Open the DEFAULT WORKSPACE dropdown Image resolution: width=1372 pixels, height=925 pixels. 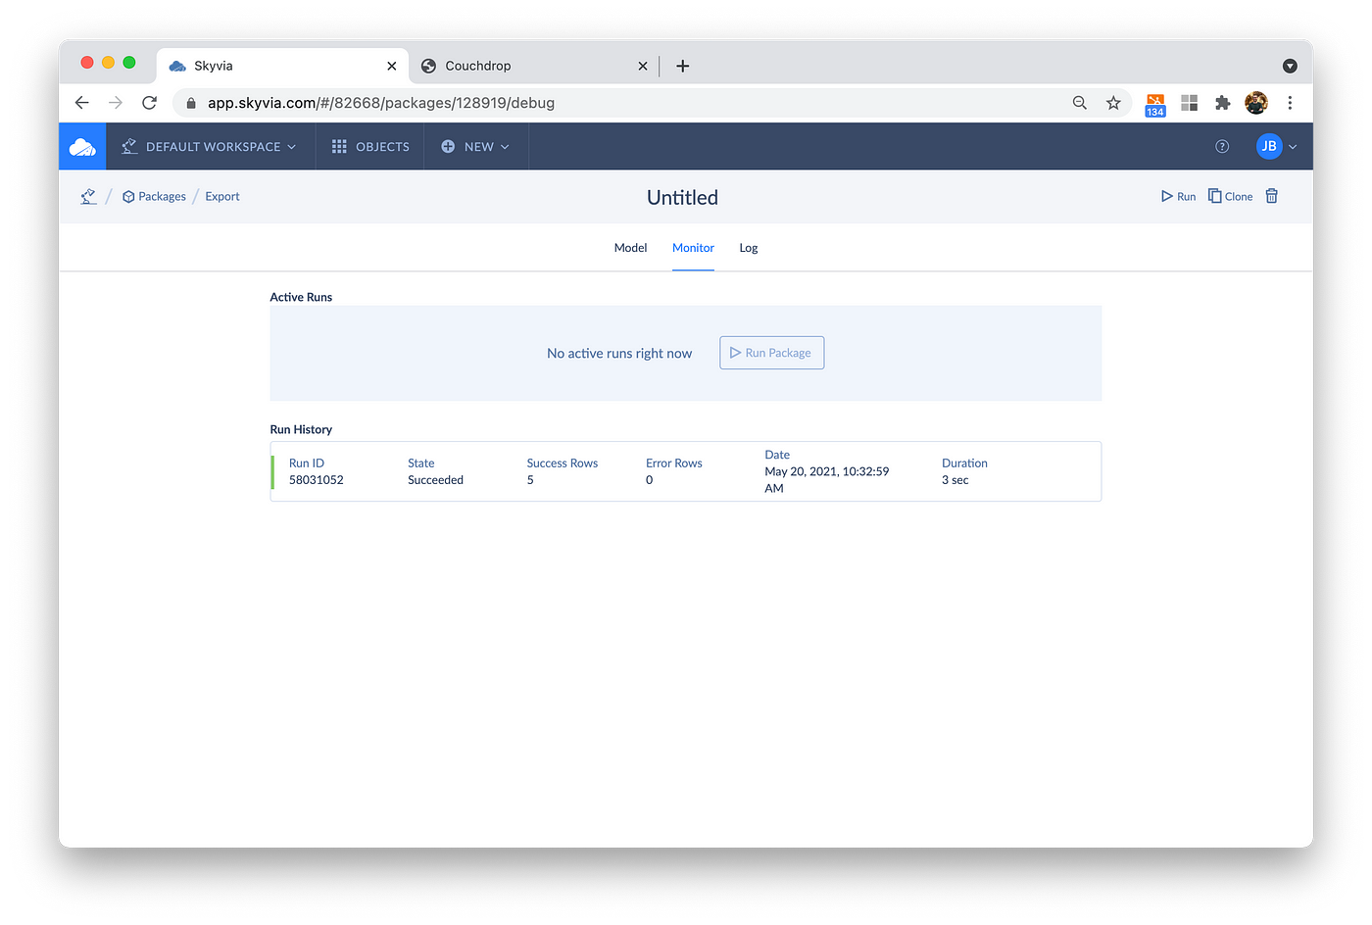click(209, 145)
